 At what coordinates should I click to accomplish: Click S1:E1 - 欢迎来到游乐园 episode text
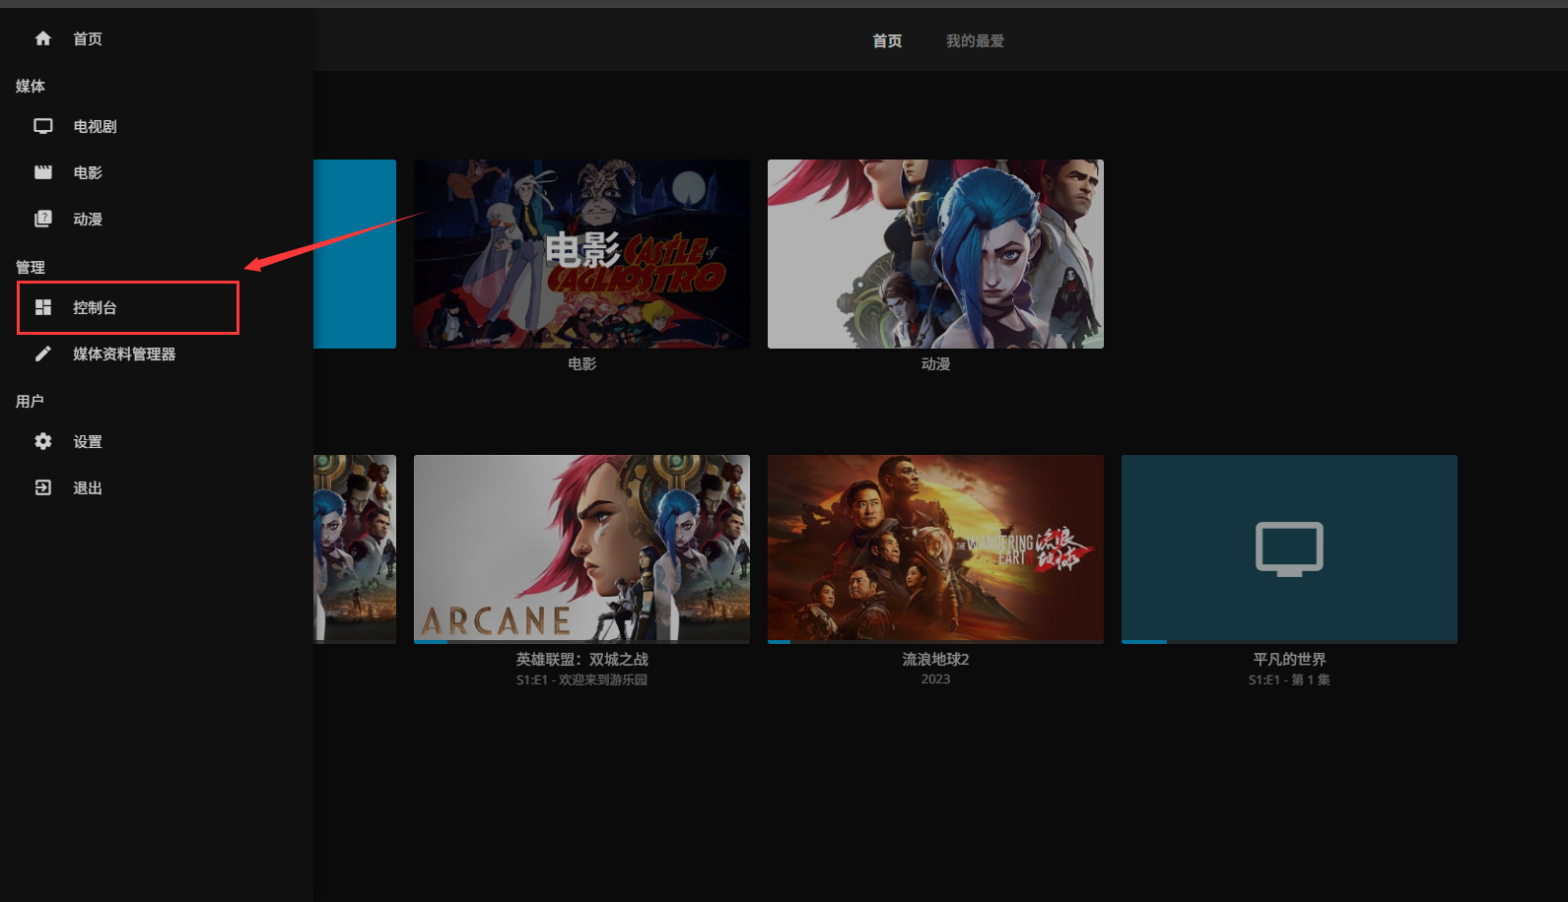tap(581, 679)
